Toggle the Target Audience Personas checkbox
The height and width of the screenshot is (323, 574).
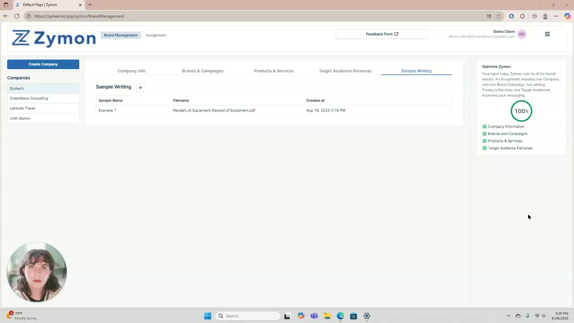pyautogui.click(x=484, y=148)
